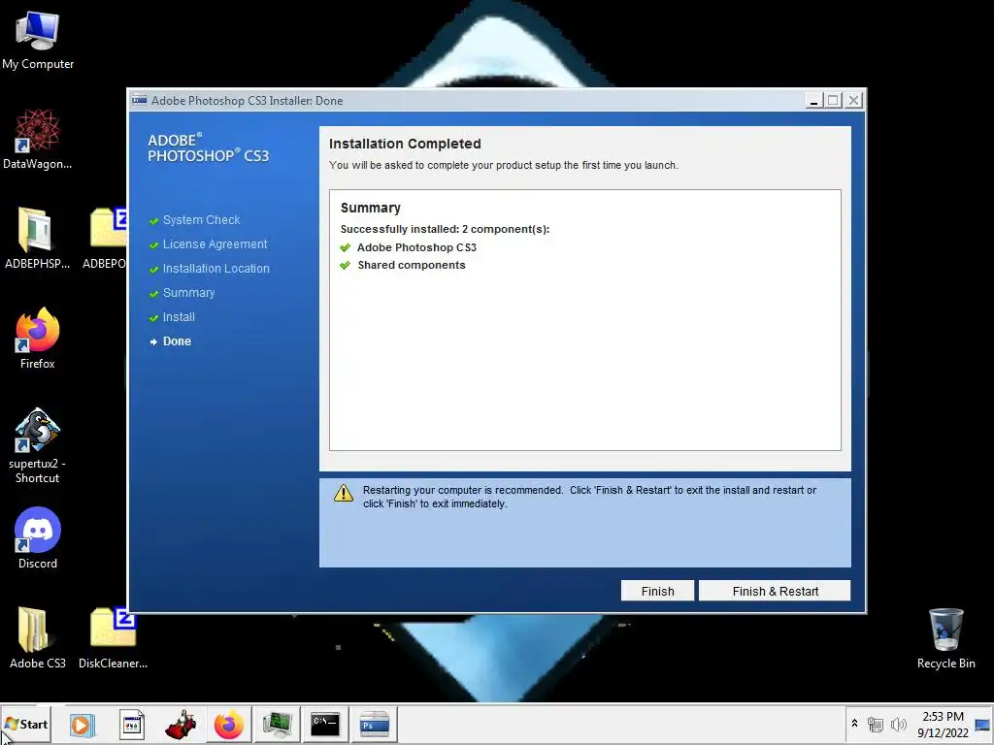The width and height of the screenshot is (994, 745).
Task: Click the Installation Completed heading
Action: [x=405, y=144]
